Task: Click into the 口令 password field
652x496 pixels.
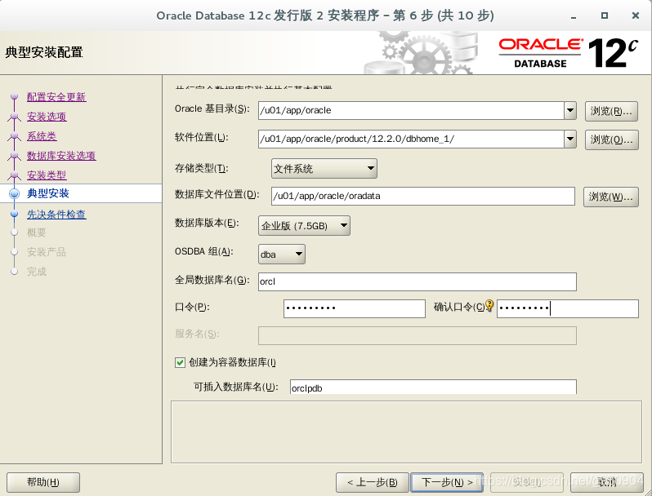Action: [355, 309]
